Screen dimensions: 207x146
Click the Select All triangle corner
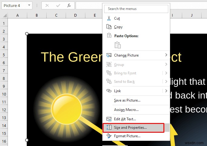pyautogui.click(x=5, y=16)
